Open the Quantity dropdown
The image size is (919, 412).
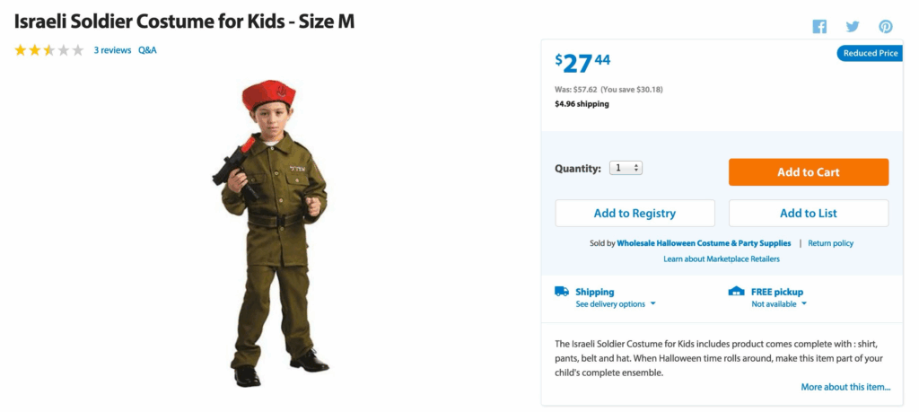pos(626,168)
